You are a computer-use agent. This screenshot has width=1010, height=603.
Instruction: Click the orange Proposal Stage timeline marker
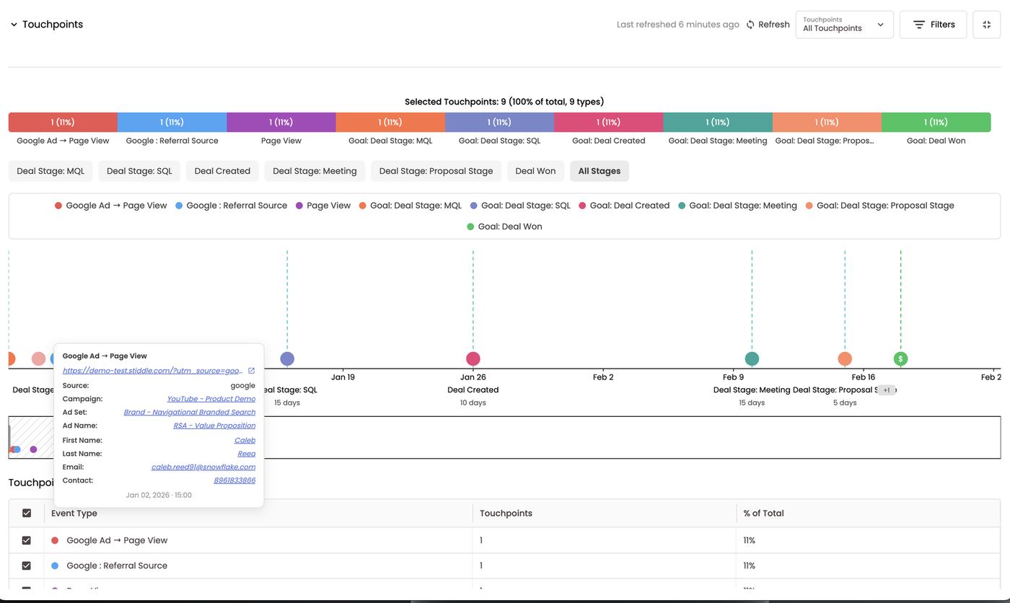845,358
